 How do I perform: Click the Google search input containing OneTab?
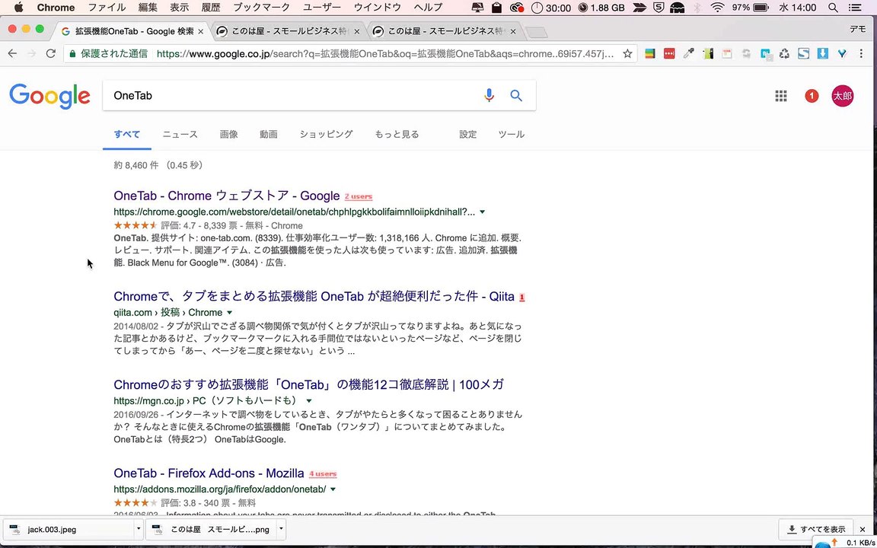click(294, 96)
